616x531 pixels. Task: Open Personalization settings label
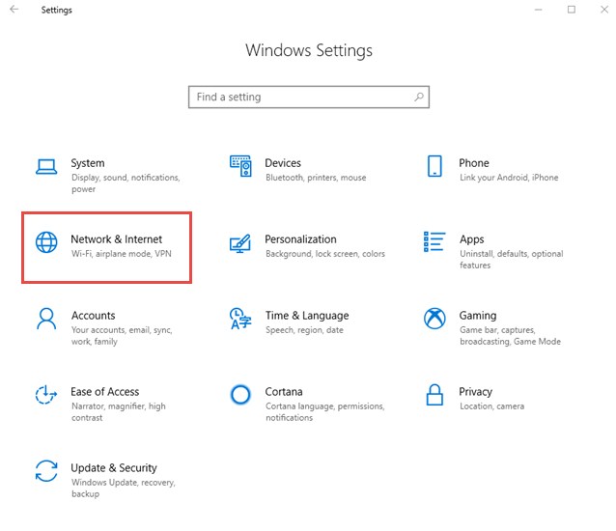coord(300,239)
